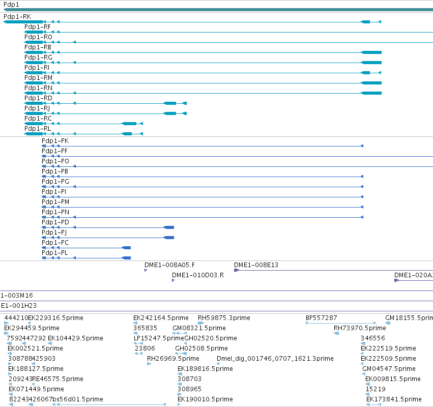The height and width of the screenshot is (407, 433).
Task: Click the DME1-008A05.F feature label
Action: coord(169,266)
